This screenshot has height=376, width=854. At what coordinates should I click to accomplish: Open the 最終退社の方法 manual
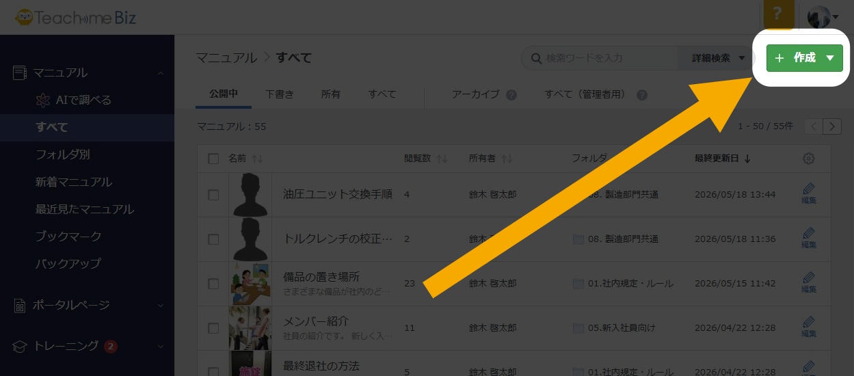pyautogui.click(x=321, y=366)
